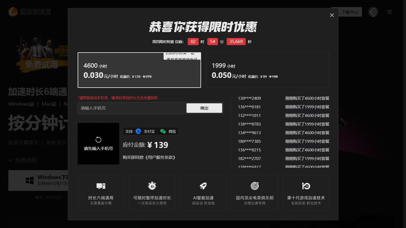Expand the 免费试用 chevron on the background page
Image resolution: width=406 pixels, height=228 pixels.
point(10,160)
